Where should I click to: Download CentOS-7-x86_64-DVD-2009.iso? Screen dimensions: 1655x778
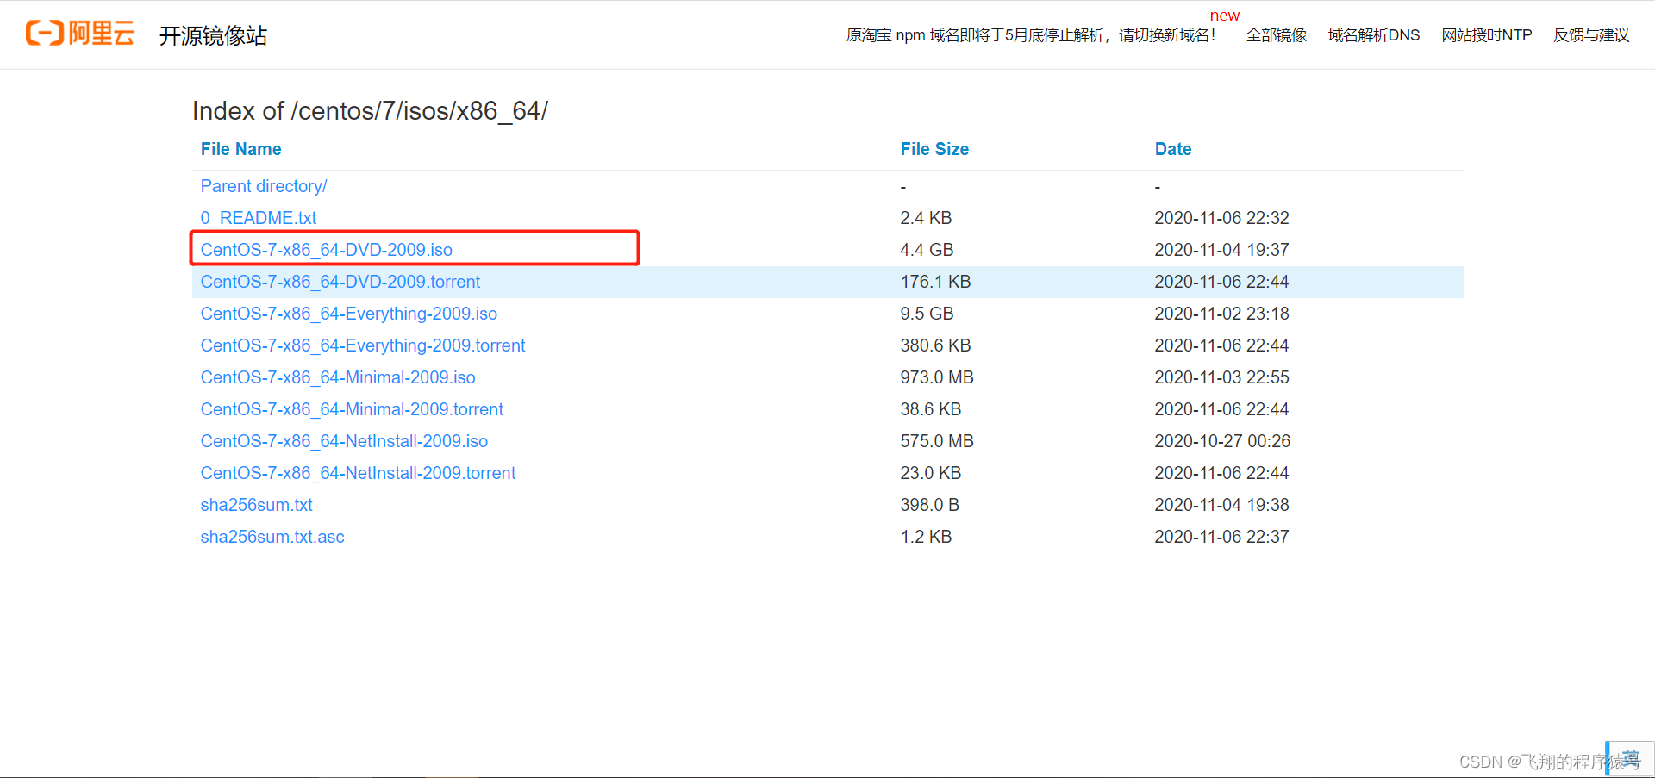pyautogui.click(x=327, y=250)
